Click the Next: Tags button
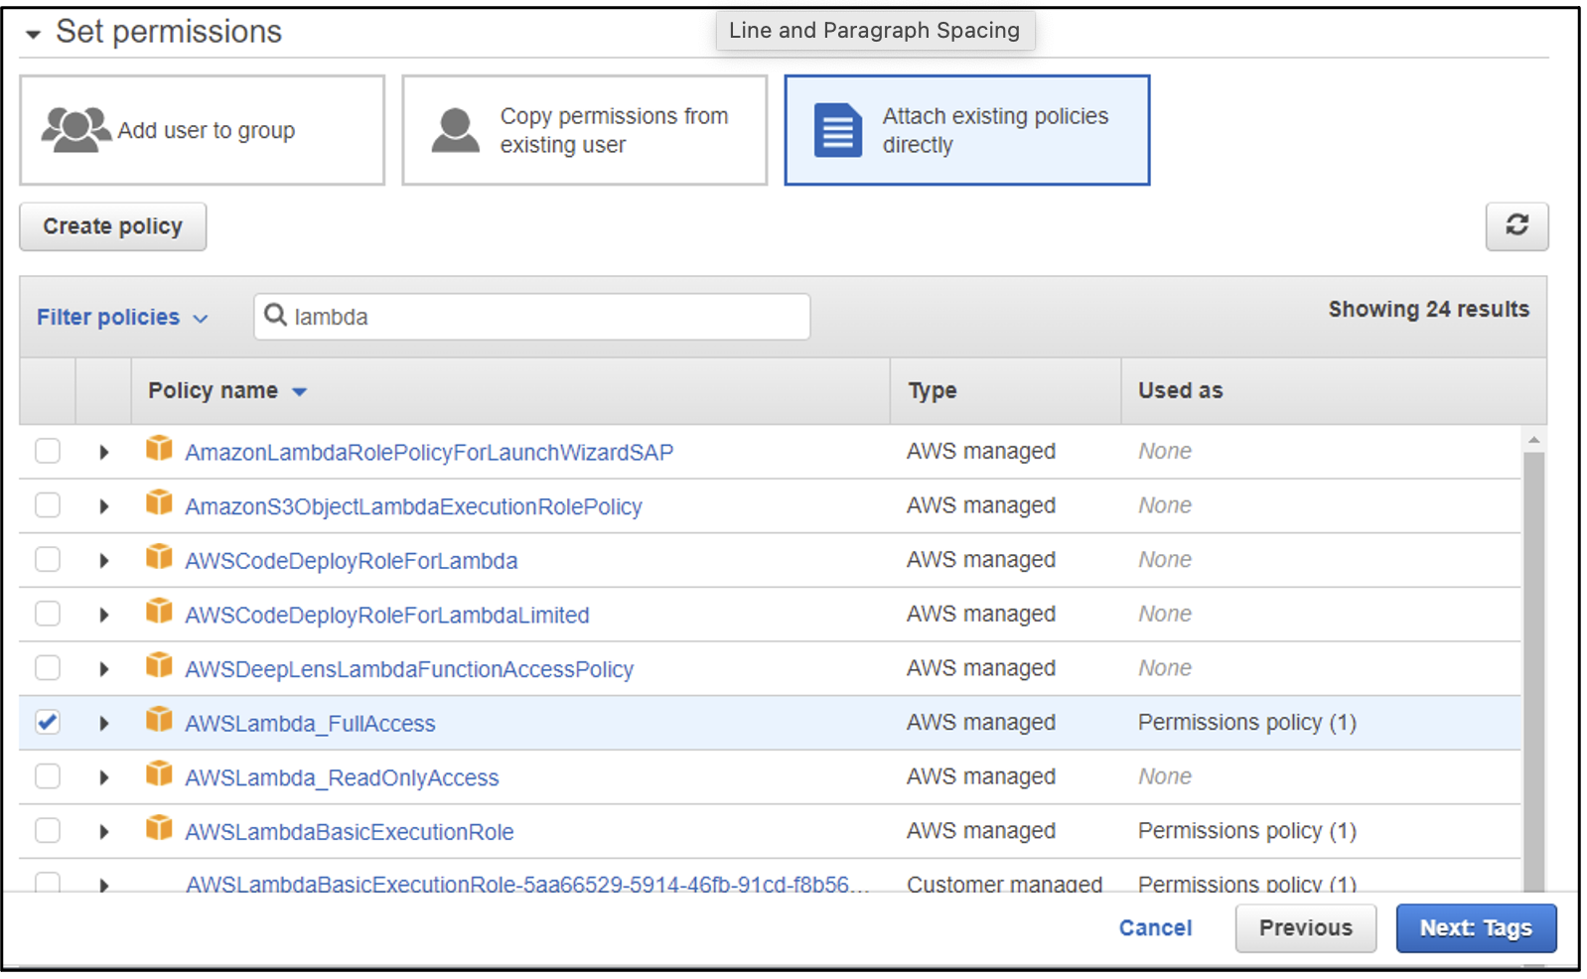The width and height of the screenshot is (1587, 979). pos(1476,927)
